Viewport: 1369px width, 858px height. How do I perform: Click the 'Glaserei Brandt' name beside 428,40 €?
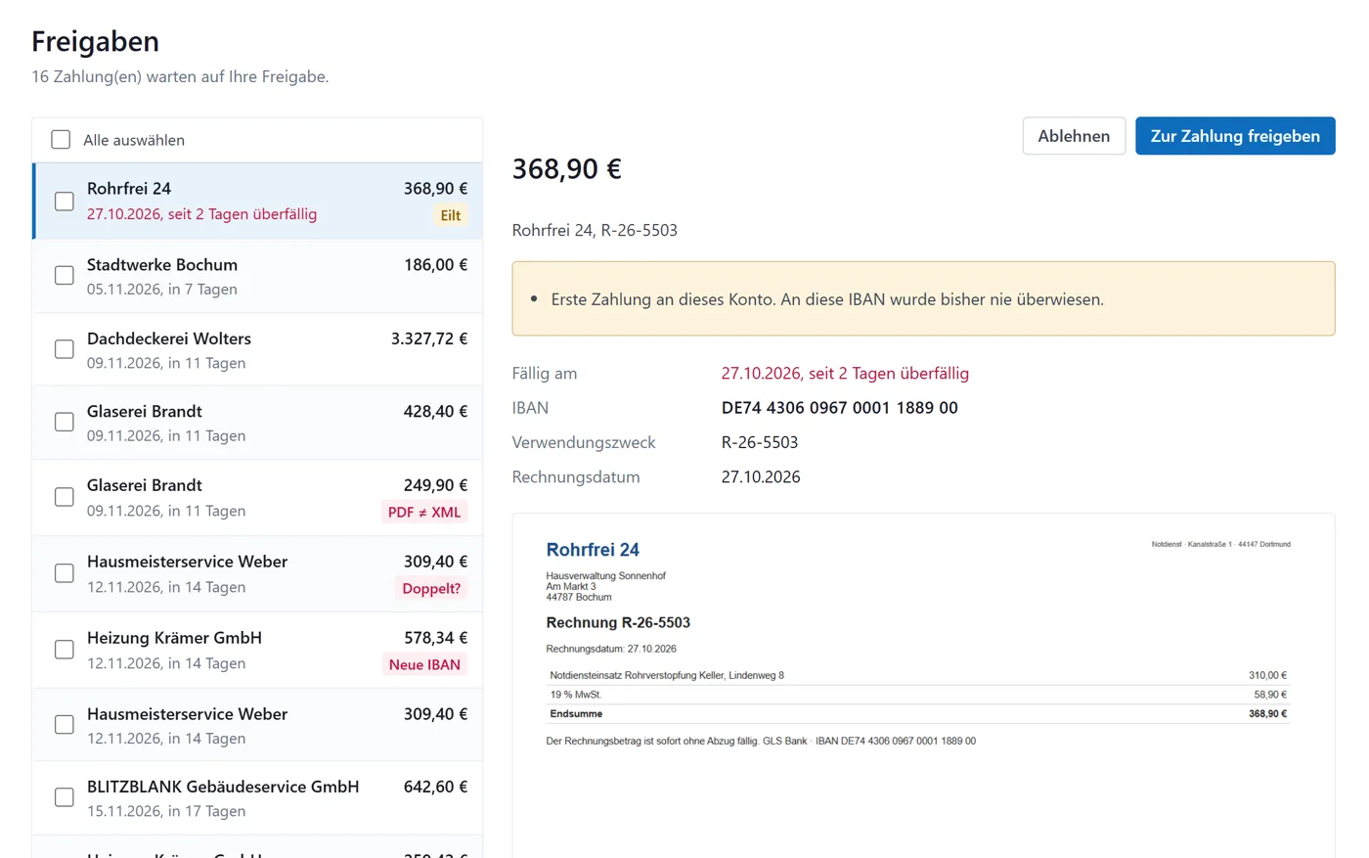click(145, 412)
